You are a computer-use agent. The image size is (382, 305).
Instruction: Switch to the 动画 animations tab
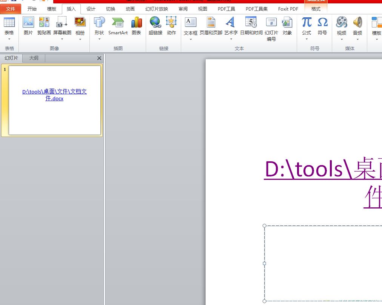pos(130,9)
